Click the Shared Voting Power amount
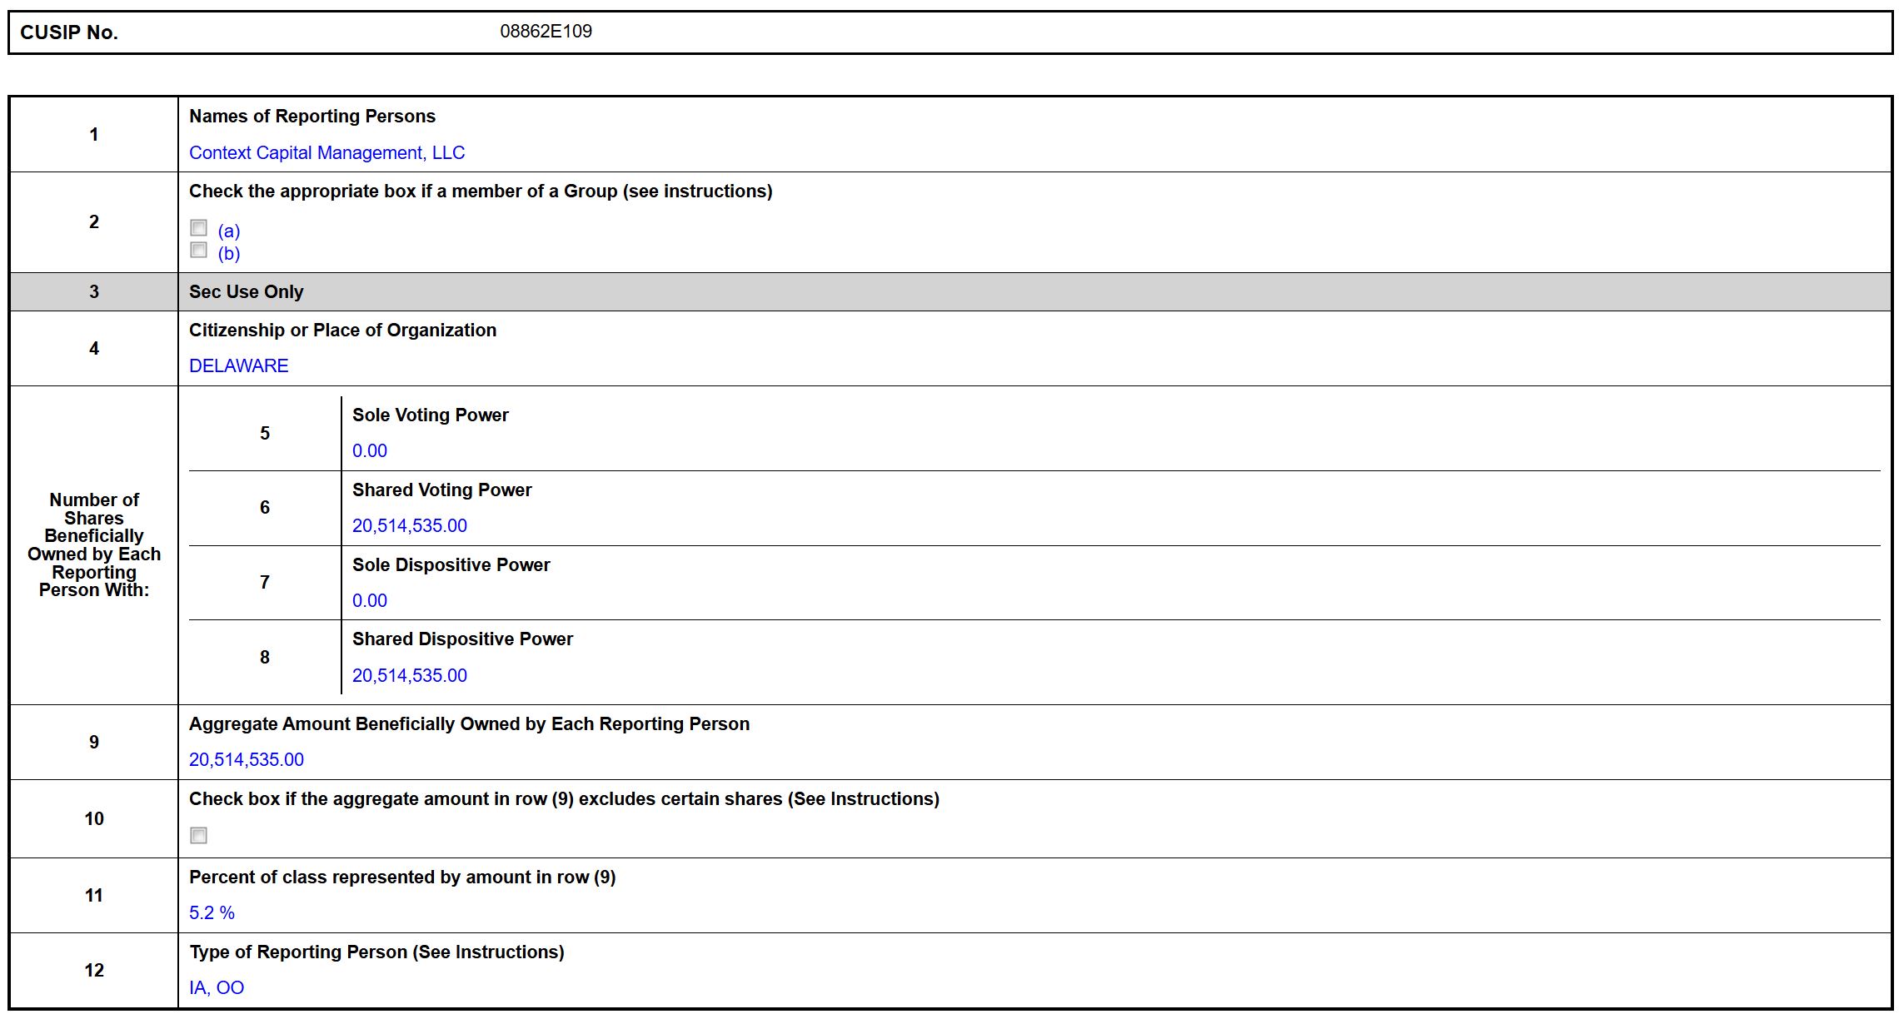This screenshot has width=1899, height=1019. click(x=409, y=526)
